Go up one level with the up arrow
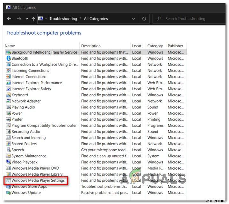The width and height of the screenshot is (229, 204). tap(33, 19)
